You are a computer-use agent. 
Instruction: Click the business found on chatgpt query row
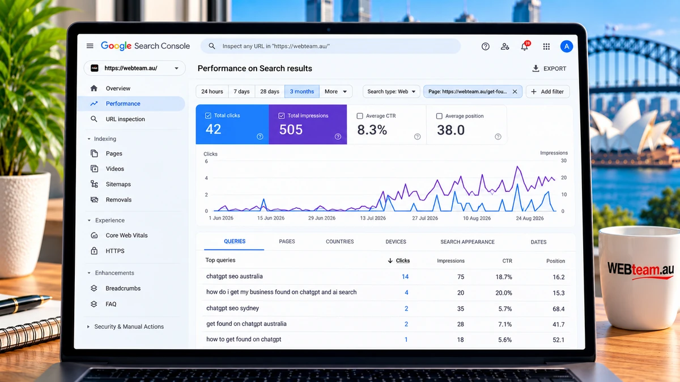pyautogui.click(x=385, y=293)
